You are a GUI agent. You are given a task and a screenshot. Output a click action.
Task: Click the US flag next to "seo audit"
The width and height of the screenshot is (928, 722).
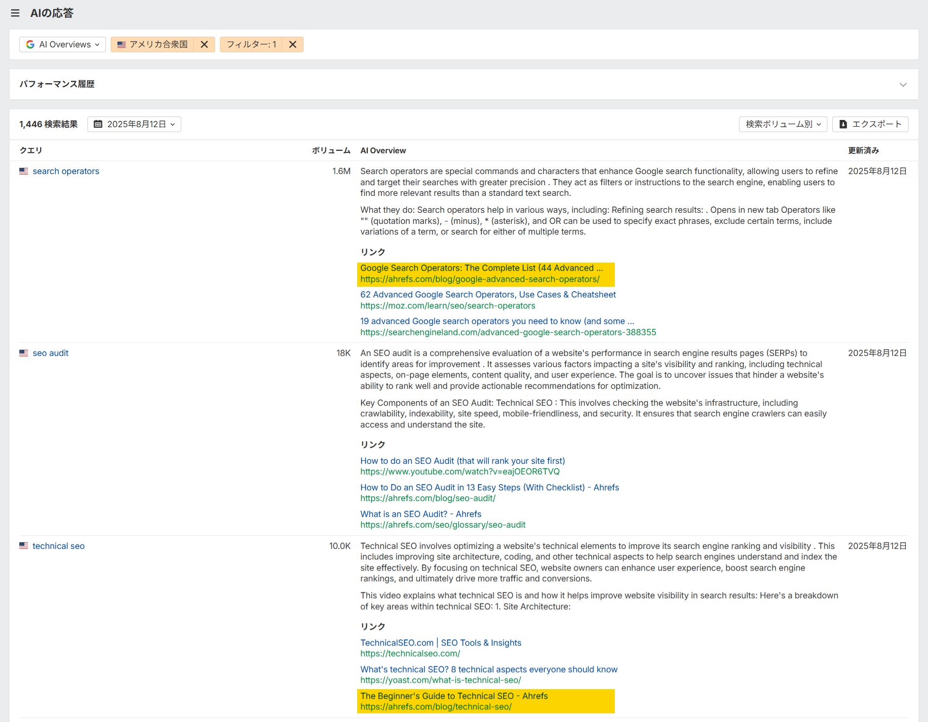click(x=24, y=353)
